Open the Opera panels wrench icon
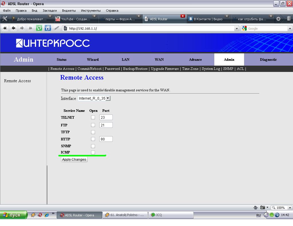Viewport: 293px width, 226px height. [5, 19]
